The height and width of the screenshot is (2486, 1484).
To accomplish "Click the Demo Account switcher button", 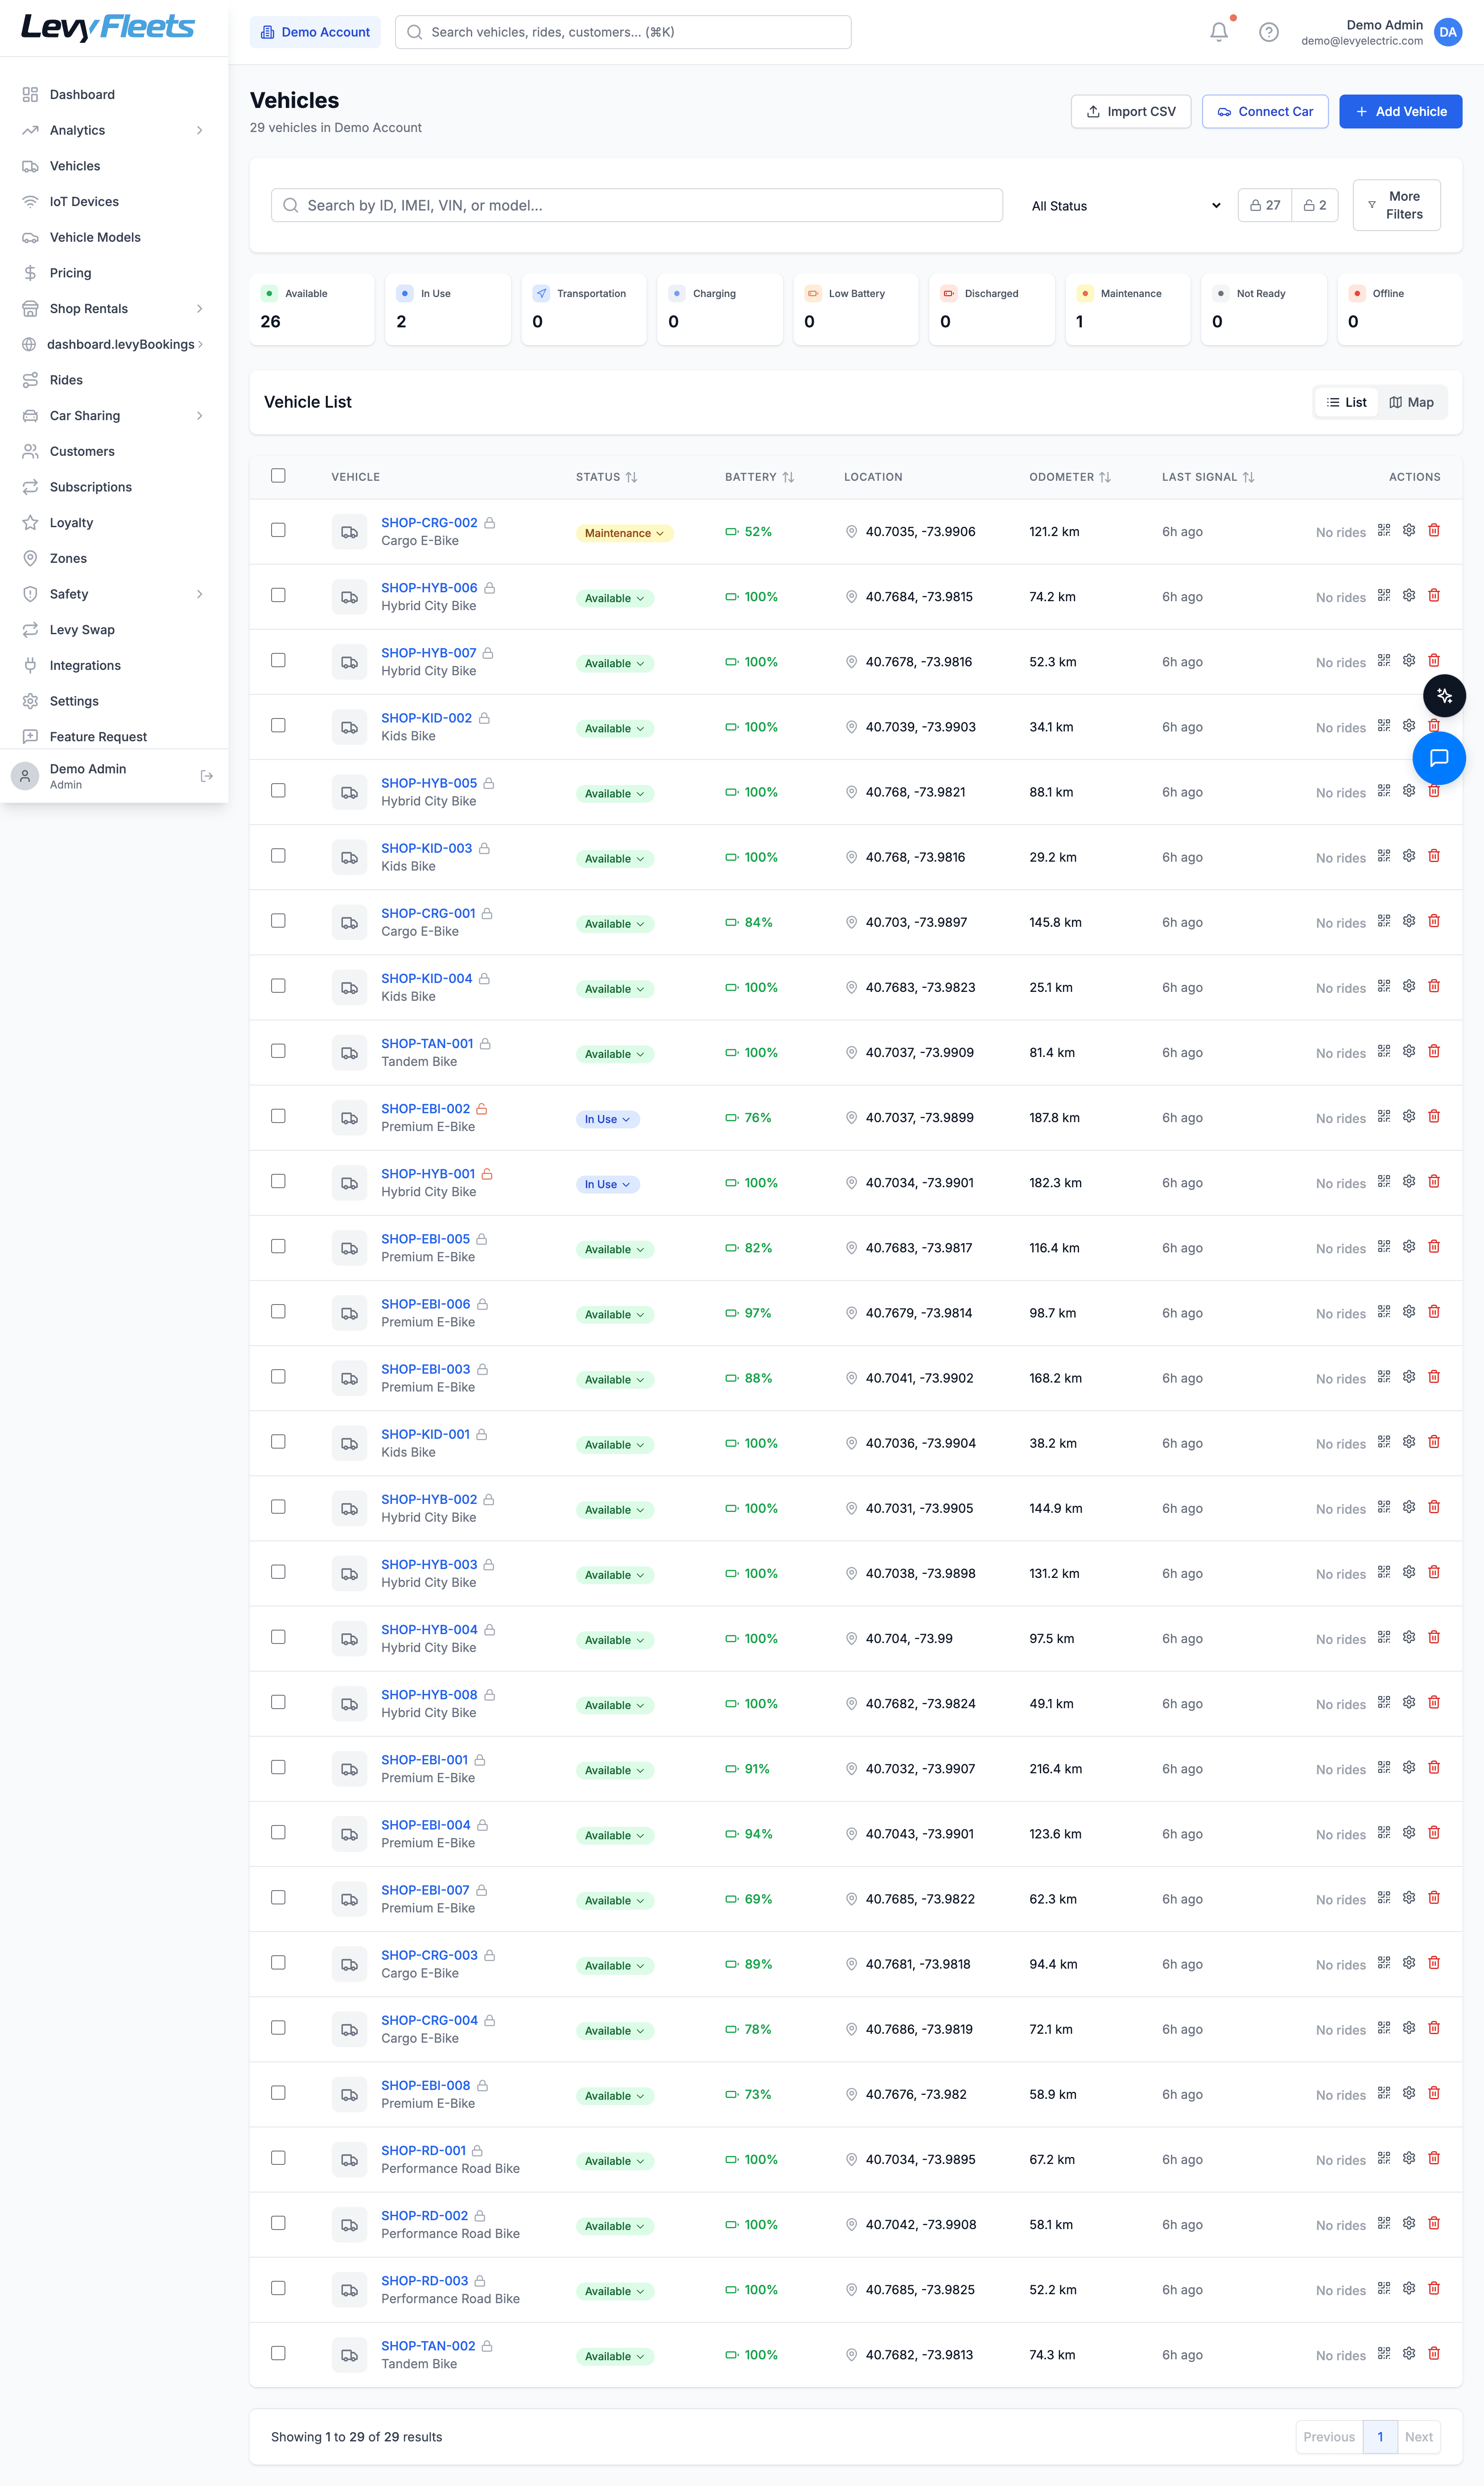I will tap(315, 32).
